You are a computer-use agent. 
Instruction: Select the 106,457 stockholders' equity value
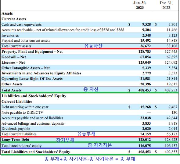tap(171, 146)
